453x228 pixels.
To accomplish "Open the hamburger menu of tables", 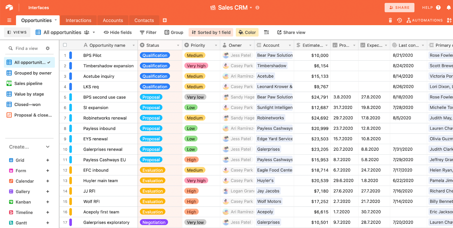I will click(x=9, y=20).
